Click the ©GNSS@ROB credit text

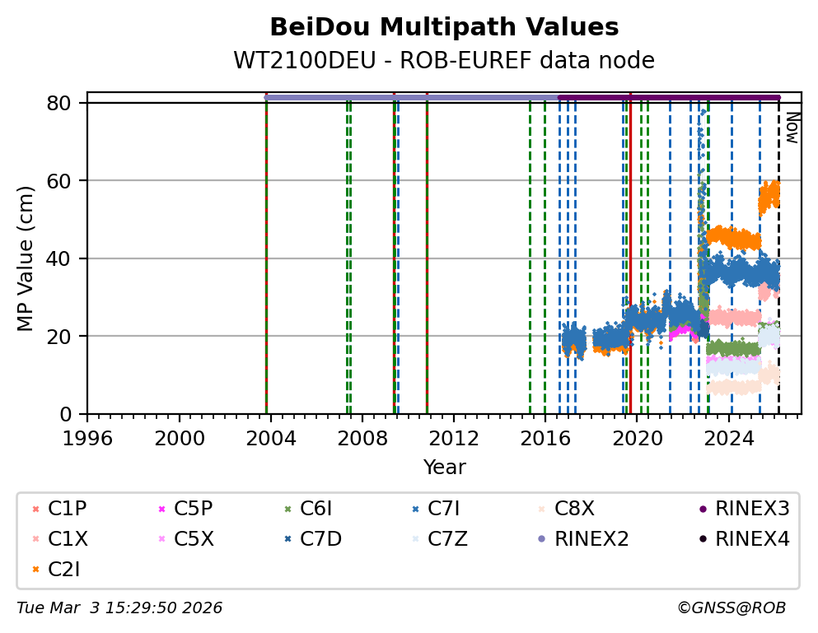coord(731,608)
